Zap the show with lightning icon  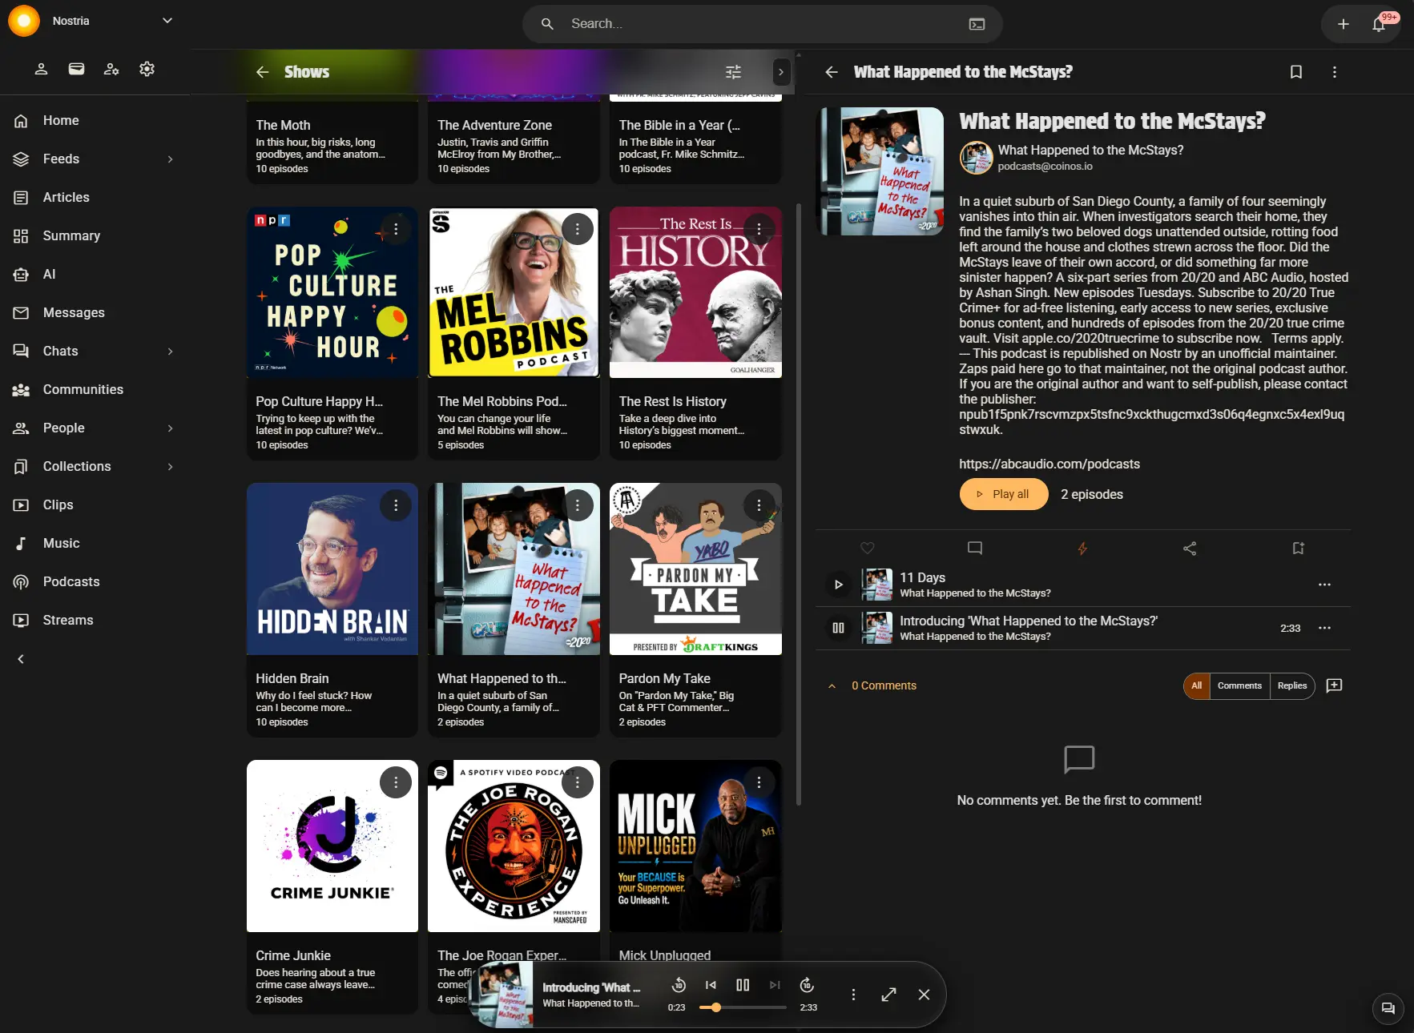click(x=1082, y=549)
